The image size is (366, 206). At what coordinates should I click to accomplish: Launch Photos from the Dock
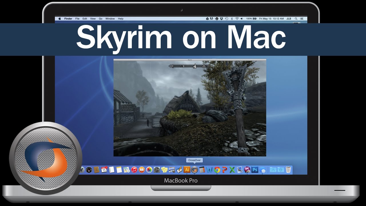click(x=149, y=170)
